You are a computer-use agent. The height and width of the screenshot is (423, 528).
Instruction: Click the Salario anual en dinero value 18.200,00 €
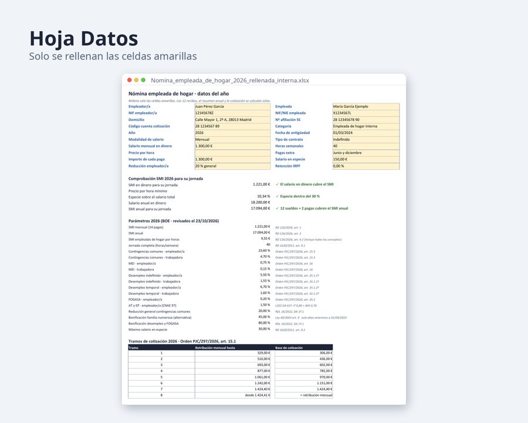coord(260,202)
